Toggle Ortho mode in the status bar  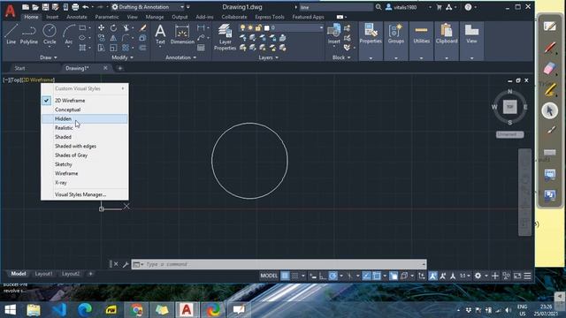[x=323, y=276]
